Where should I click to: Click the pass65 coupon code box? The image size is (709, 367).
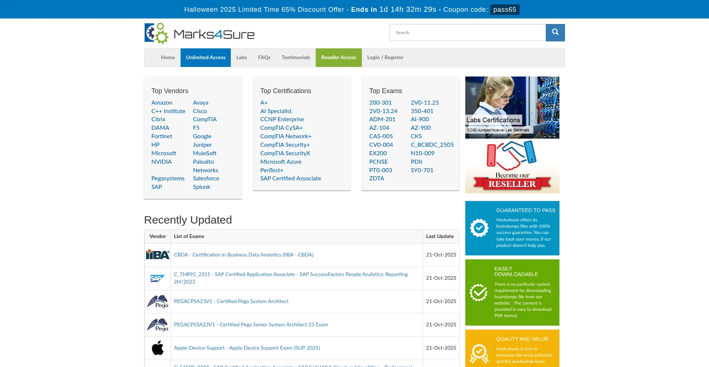pyautogui.click(x=504, y=10)
